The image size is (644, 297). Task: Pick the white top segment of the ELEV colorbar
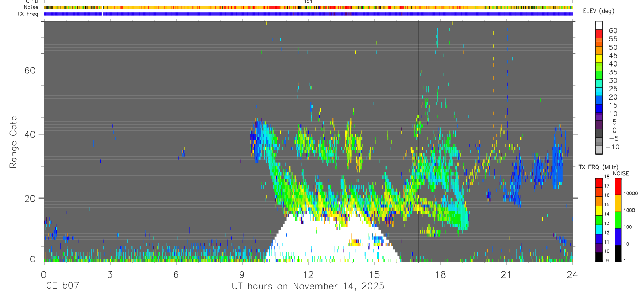[x=599, y=25]
